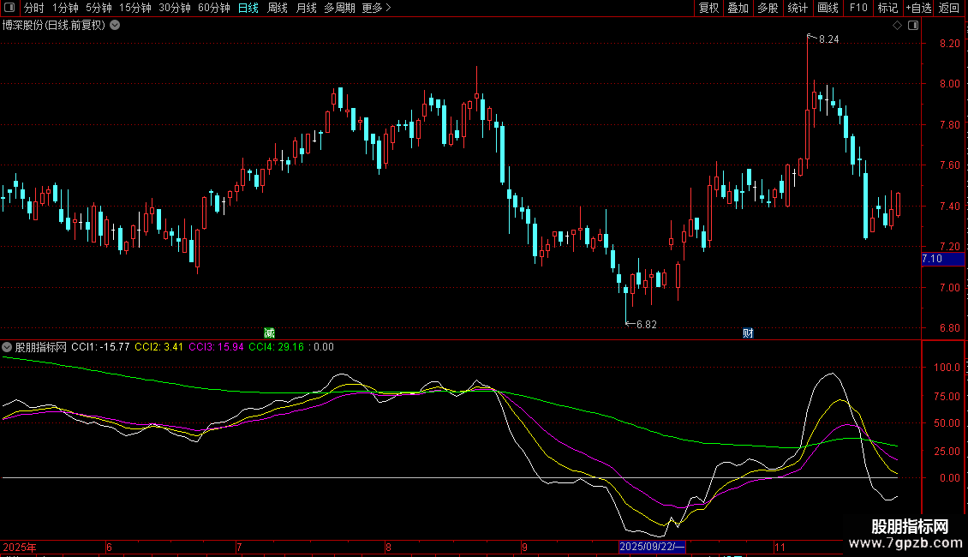The width and height of the screenshot is (968, 557).
Task: Click the blue 财 event marker
Action: coord(747,332)
